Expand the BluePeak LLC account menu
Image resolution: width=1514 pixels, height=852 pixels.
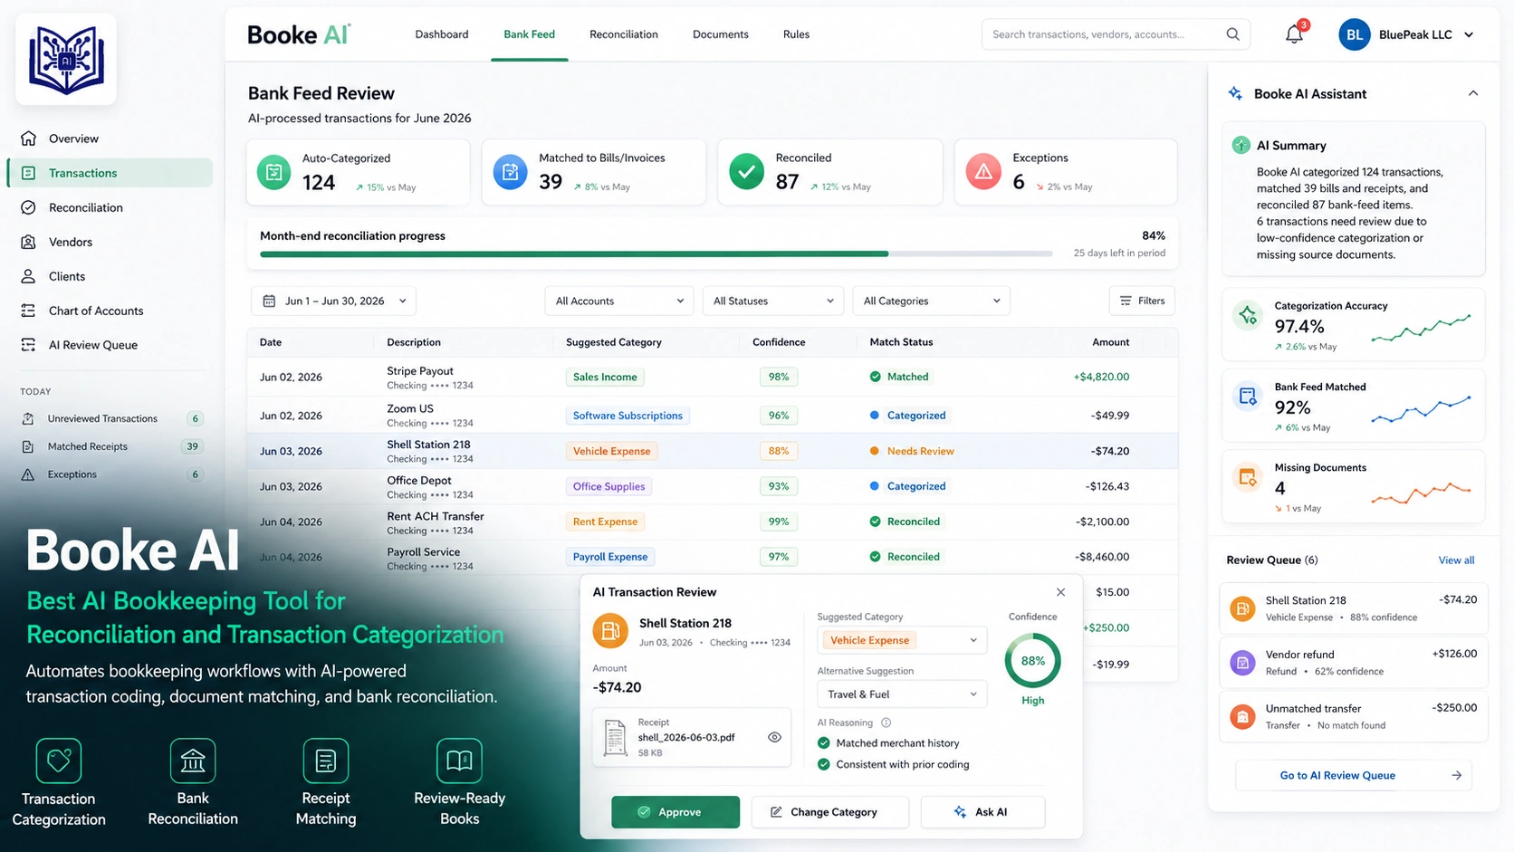point(1469,34)
